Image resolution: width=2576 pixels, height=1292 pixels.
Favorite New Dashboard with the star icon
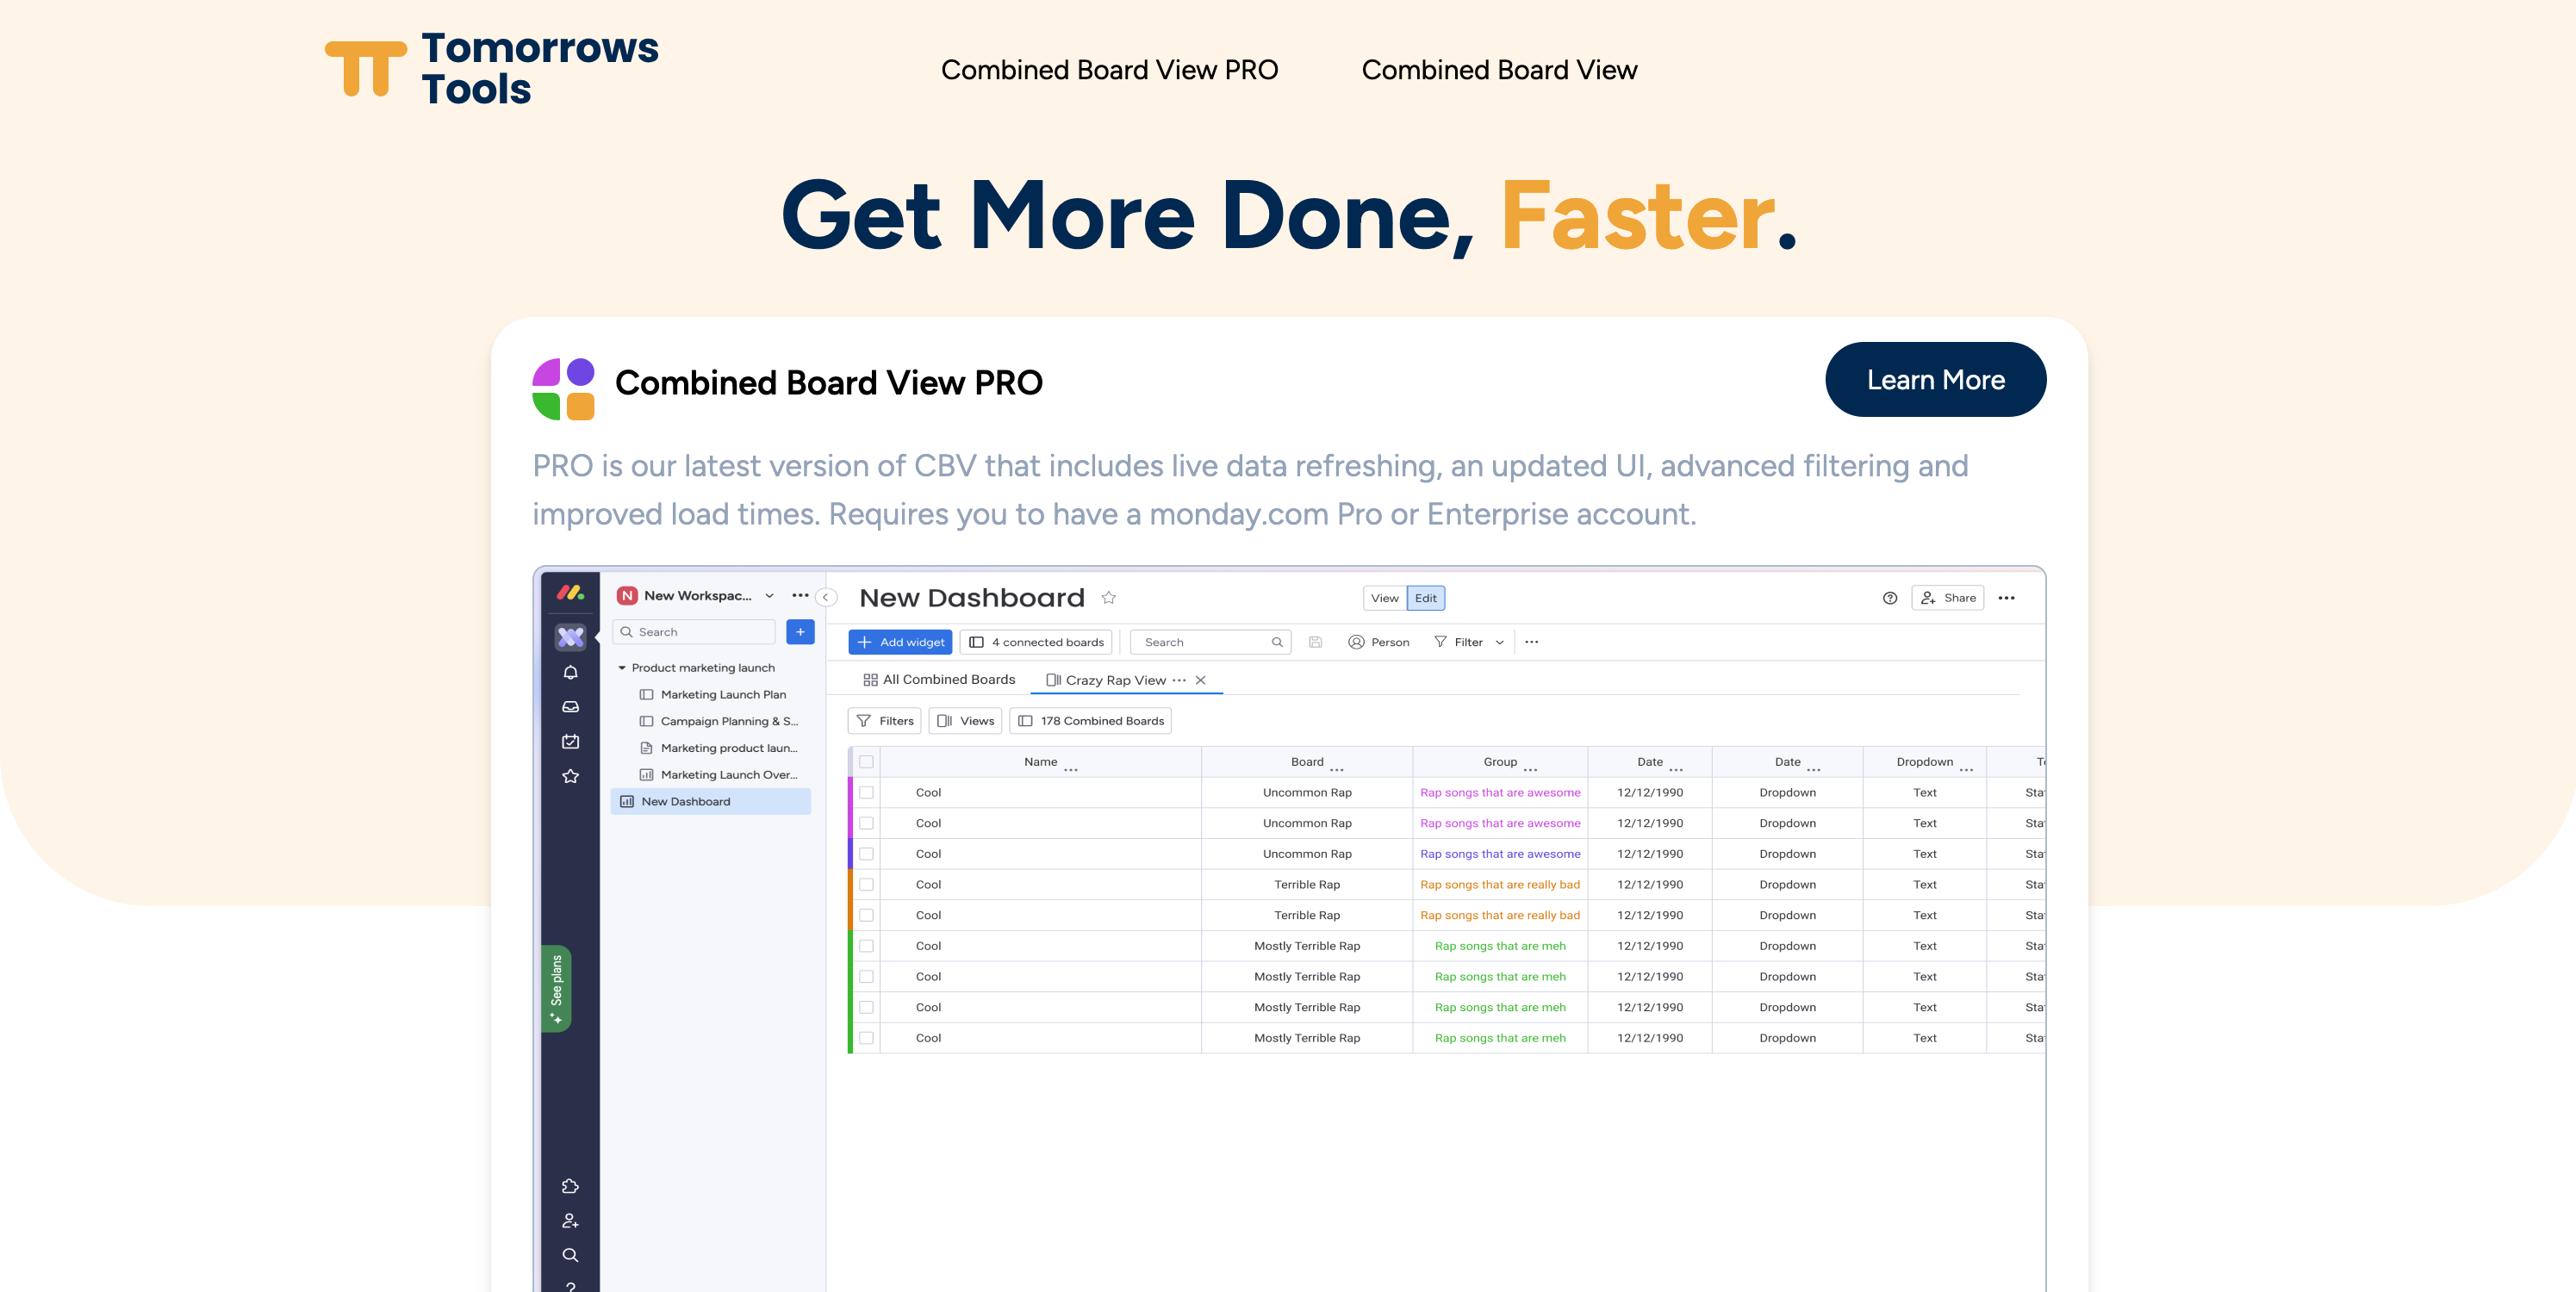1108,598
